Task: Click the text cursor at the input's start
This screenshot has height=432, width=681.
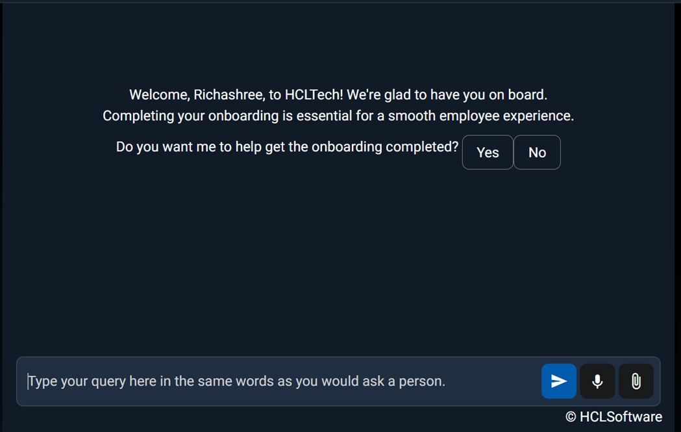Action: (28, 381)
